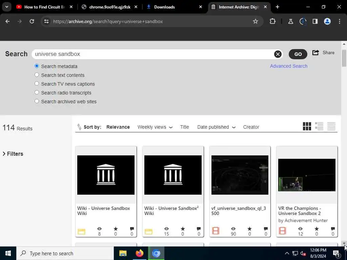Click the network tray icon
The height and width of the screenshot is (260, 347).
[295, 253]
